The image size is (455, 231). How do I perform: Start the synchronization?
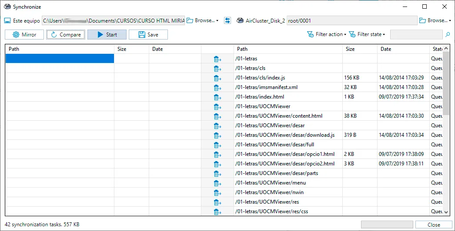point(107,34)
